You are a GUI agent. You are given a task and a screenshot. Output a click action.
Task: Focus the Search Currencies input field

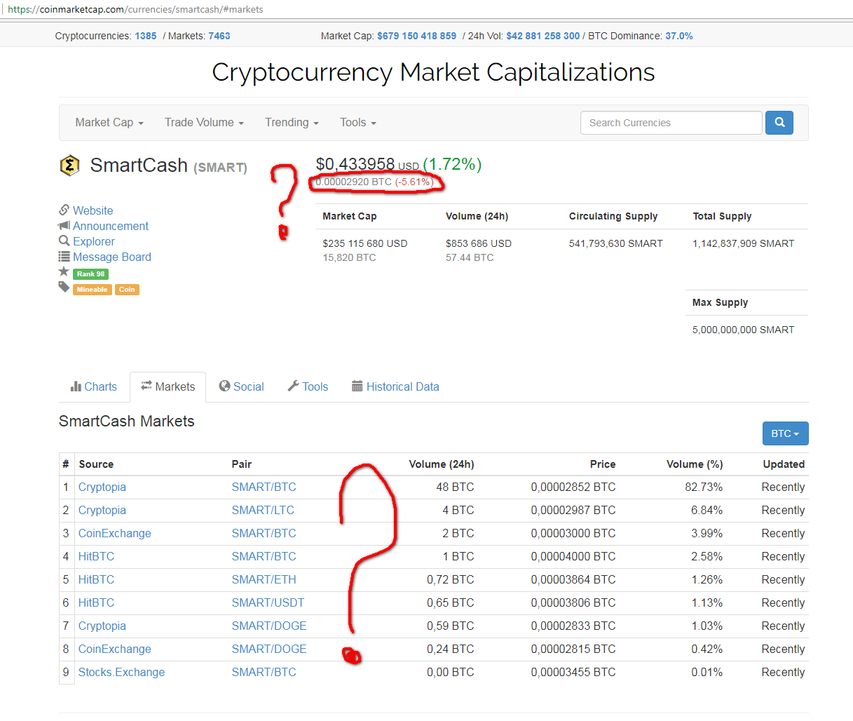(671, 123)
